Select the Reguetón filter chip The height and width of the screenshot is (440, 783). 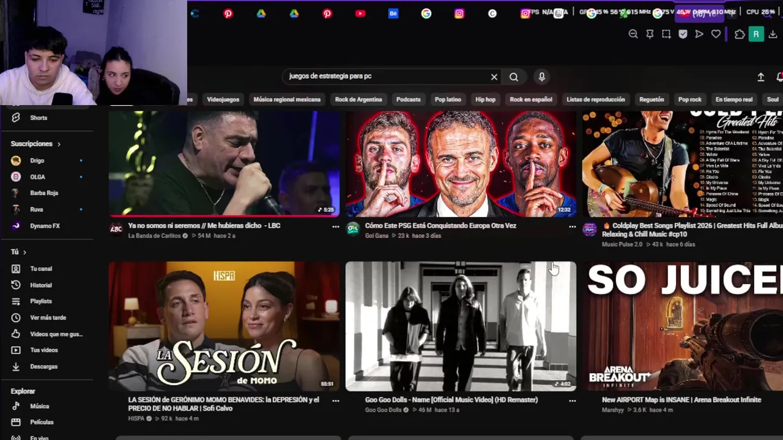[x=651, y=100]
